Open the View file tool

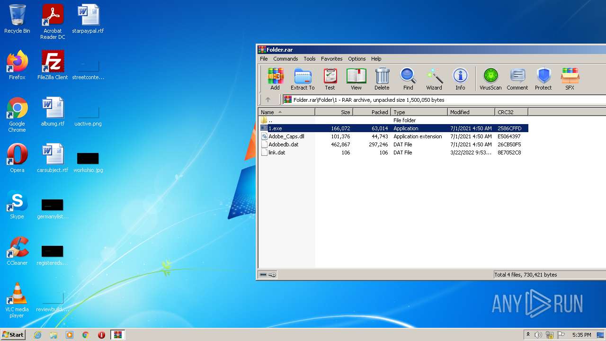(x=356, y=79)
